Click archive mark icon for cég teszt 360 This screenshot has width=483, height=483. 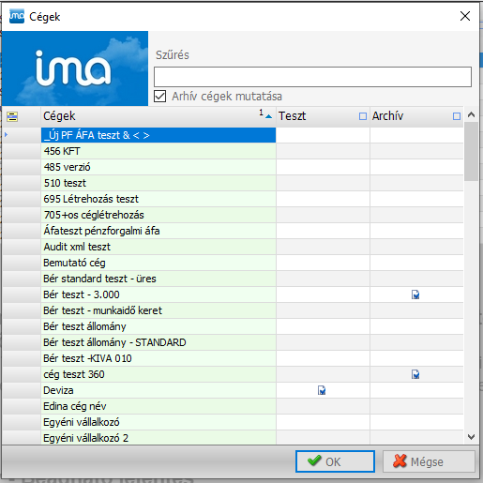tap(415, 374)
